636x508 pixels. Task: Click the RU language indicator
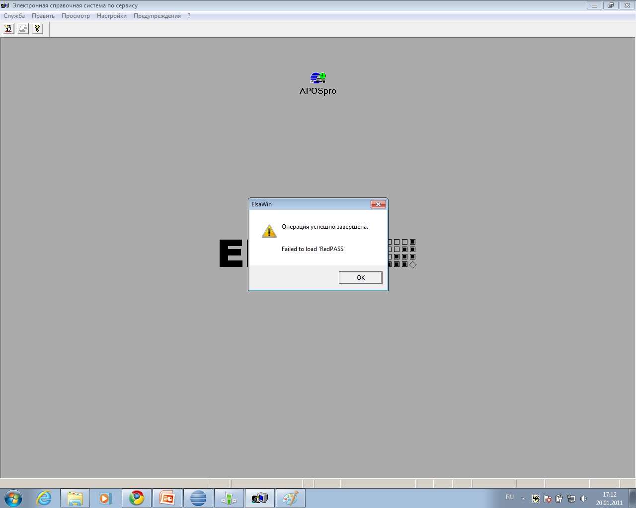click(x=510, y=497)
